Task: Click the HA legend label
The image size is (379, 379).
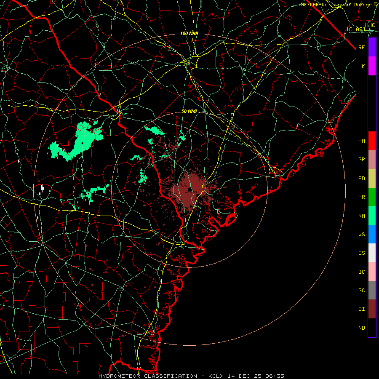Action: tap(362, 141)
